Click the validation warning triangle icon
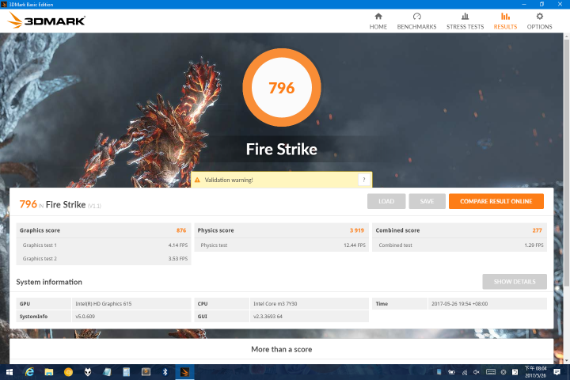The image size is (570, 380). (x=197, y=180)
